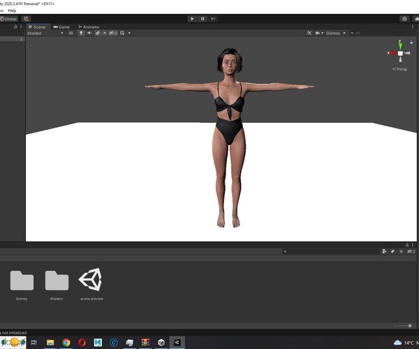Open Scene view more-options menu
Image resolution: width=419 pixels, height=349 pixels.
(413, 27)
